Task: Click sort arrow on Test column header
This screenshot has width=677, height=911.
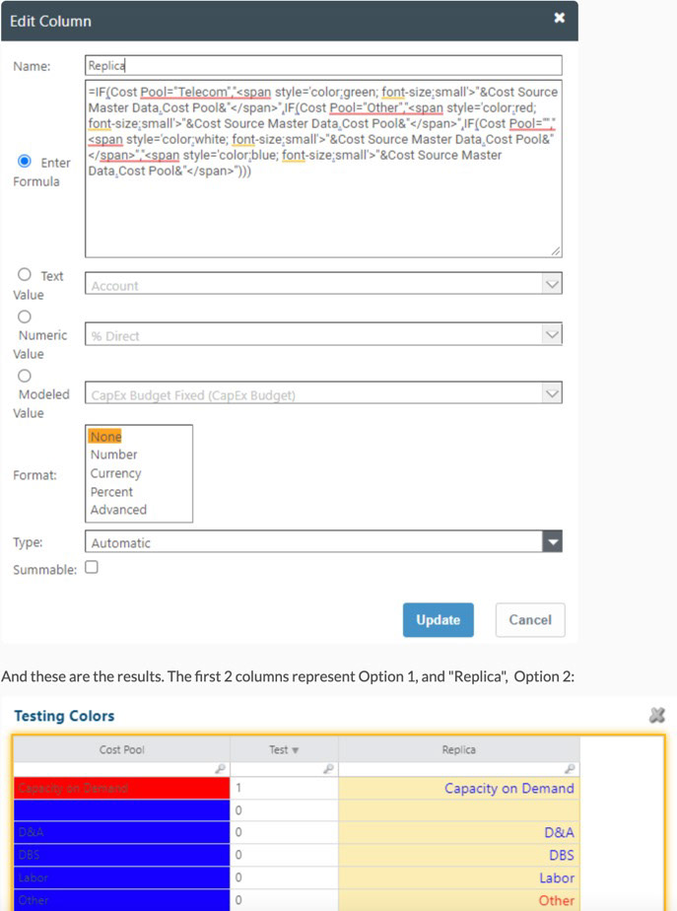Action: coord(296,750)
